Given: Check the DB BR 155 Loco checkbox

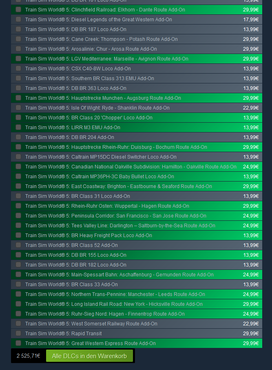Looking at the screenshot, I should [18, 255].
